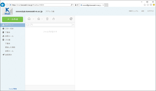Toggle the select-all messages checkbox
The image size is (156, 91).
tap(28, 25)
